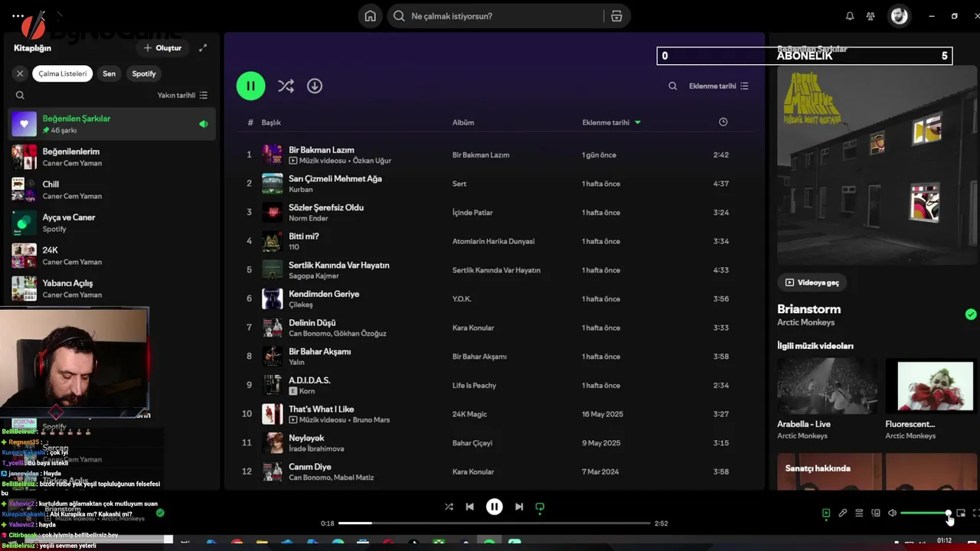
Task: Click the Sözler Şerefsiz Oldu track cover
Action: 272,212
